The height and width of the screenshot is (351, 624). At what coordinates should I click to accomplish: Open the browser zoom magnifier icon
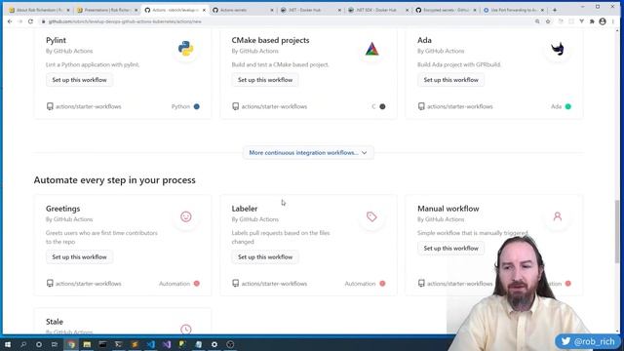tap(537, 21)
